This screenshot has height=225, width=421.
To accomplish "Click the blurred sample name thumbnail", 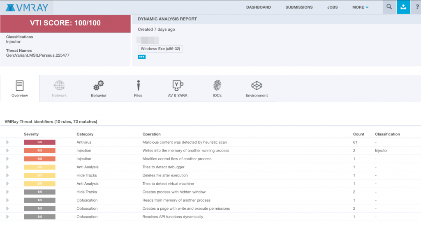I will coord(148,40).
